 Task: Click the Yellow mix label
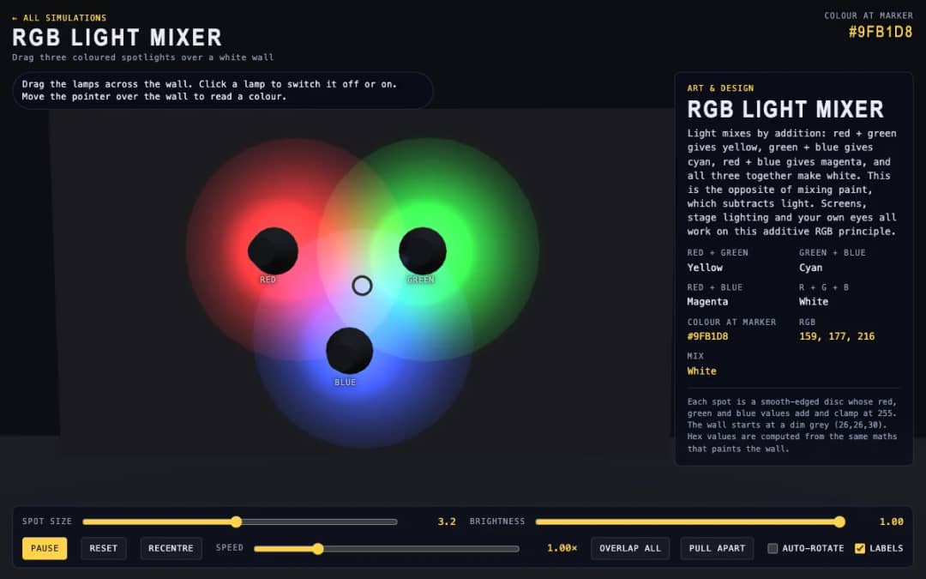705,268
